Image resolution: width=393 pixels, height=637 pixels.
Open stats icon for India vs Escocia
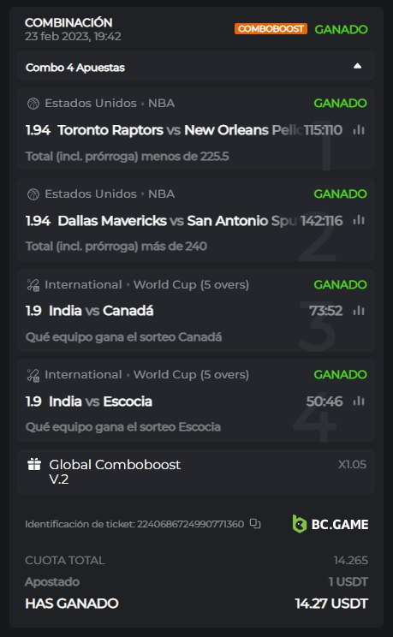coord(359,402)
